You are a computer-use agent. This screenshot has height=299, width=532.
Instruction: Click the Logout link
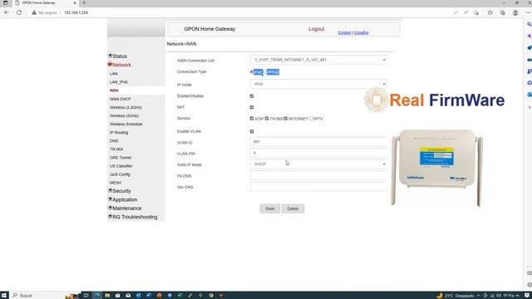316,29
